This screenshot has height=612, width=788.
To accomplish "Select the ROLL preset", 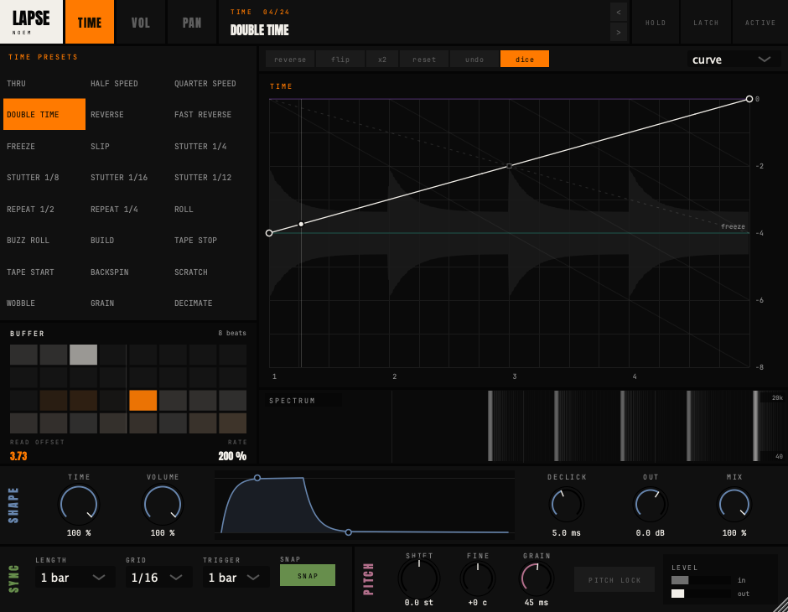I will click(x=212, y=209).
